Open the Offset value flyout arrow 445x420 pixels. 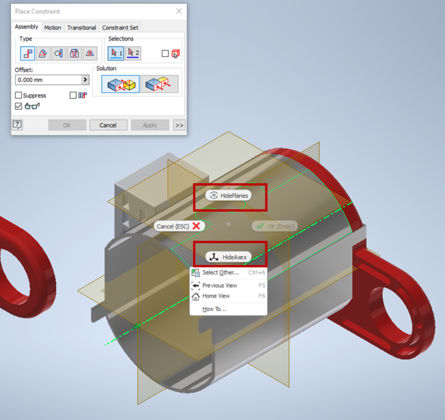click(x=85, y=80)
